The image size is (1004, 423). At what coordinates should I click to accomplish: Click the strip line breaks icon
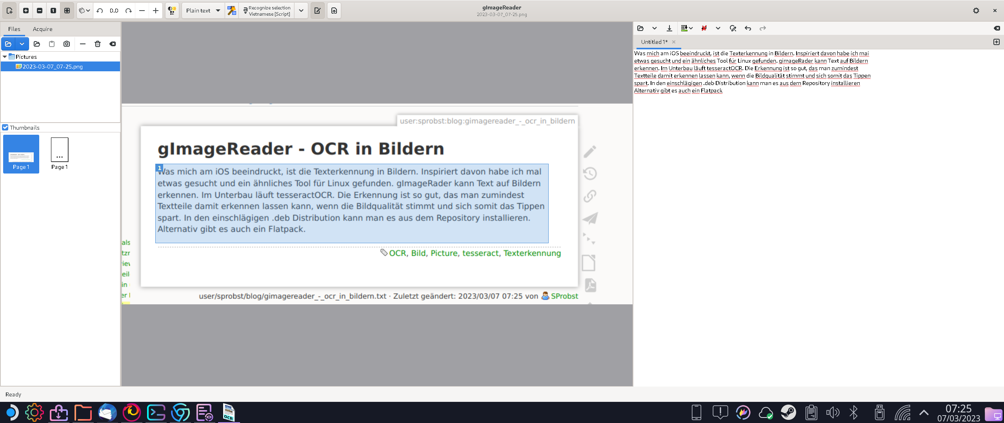(704, 28)
